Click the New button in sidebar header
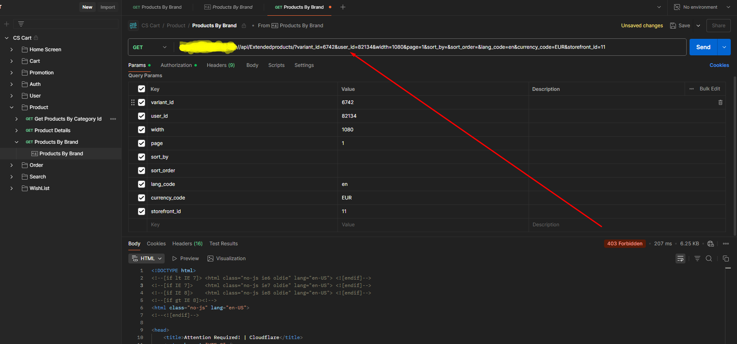The height and width of the screenshot is (344, 737). tap(87, 7)
